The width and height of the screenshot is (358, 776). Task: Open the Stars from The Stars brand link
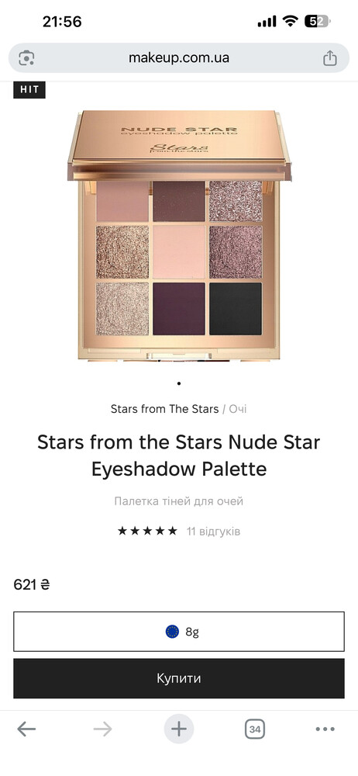click(x=164, y=409)
